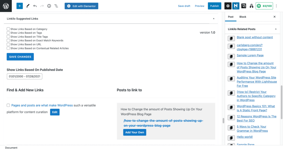Copy icon beside Restrict Your Authors
This screenshot has height=150, width=283.
[231, 93]
